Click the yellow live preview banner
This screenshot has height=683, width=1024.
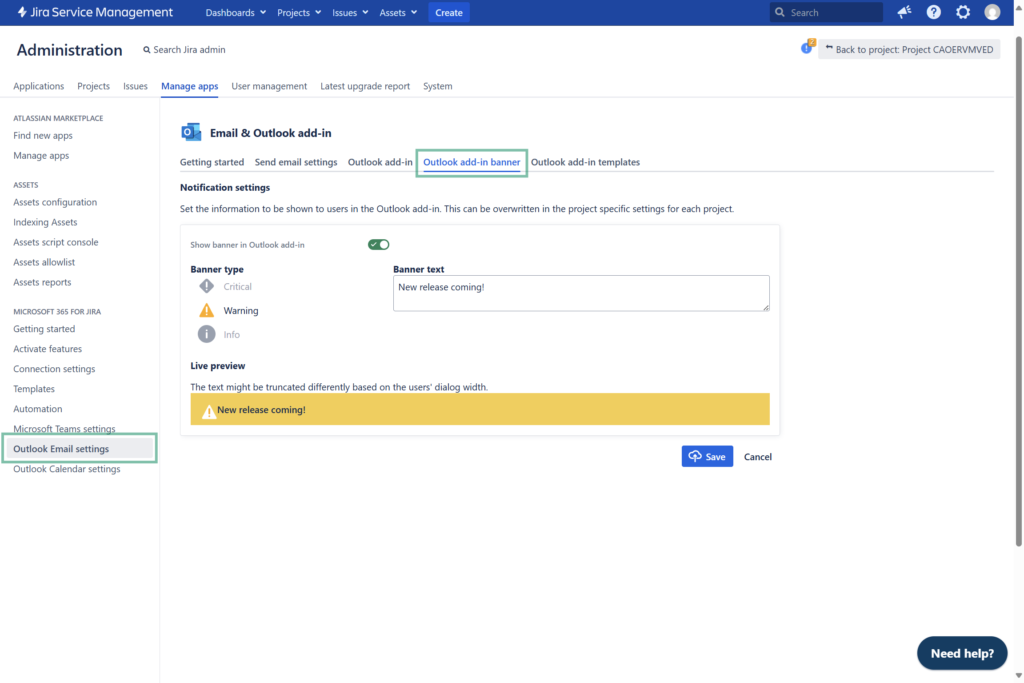tap(480, 409)
